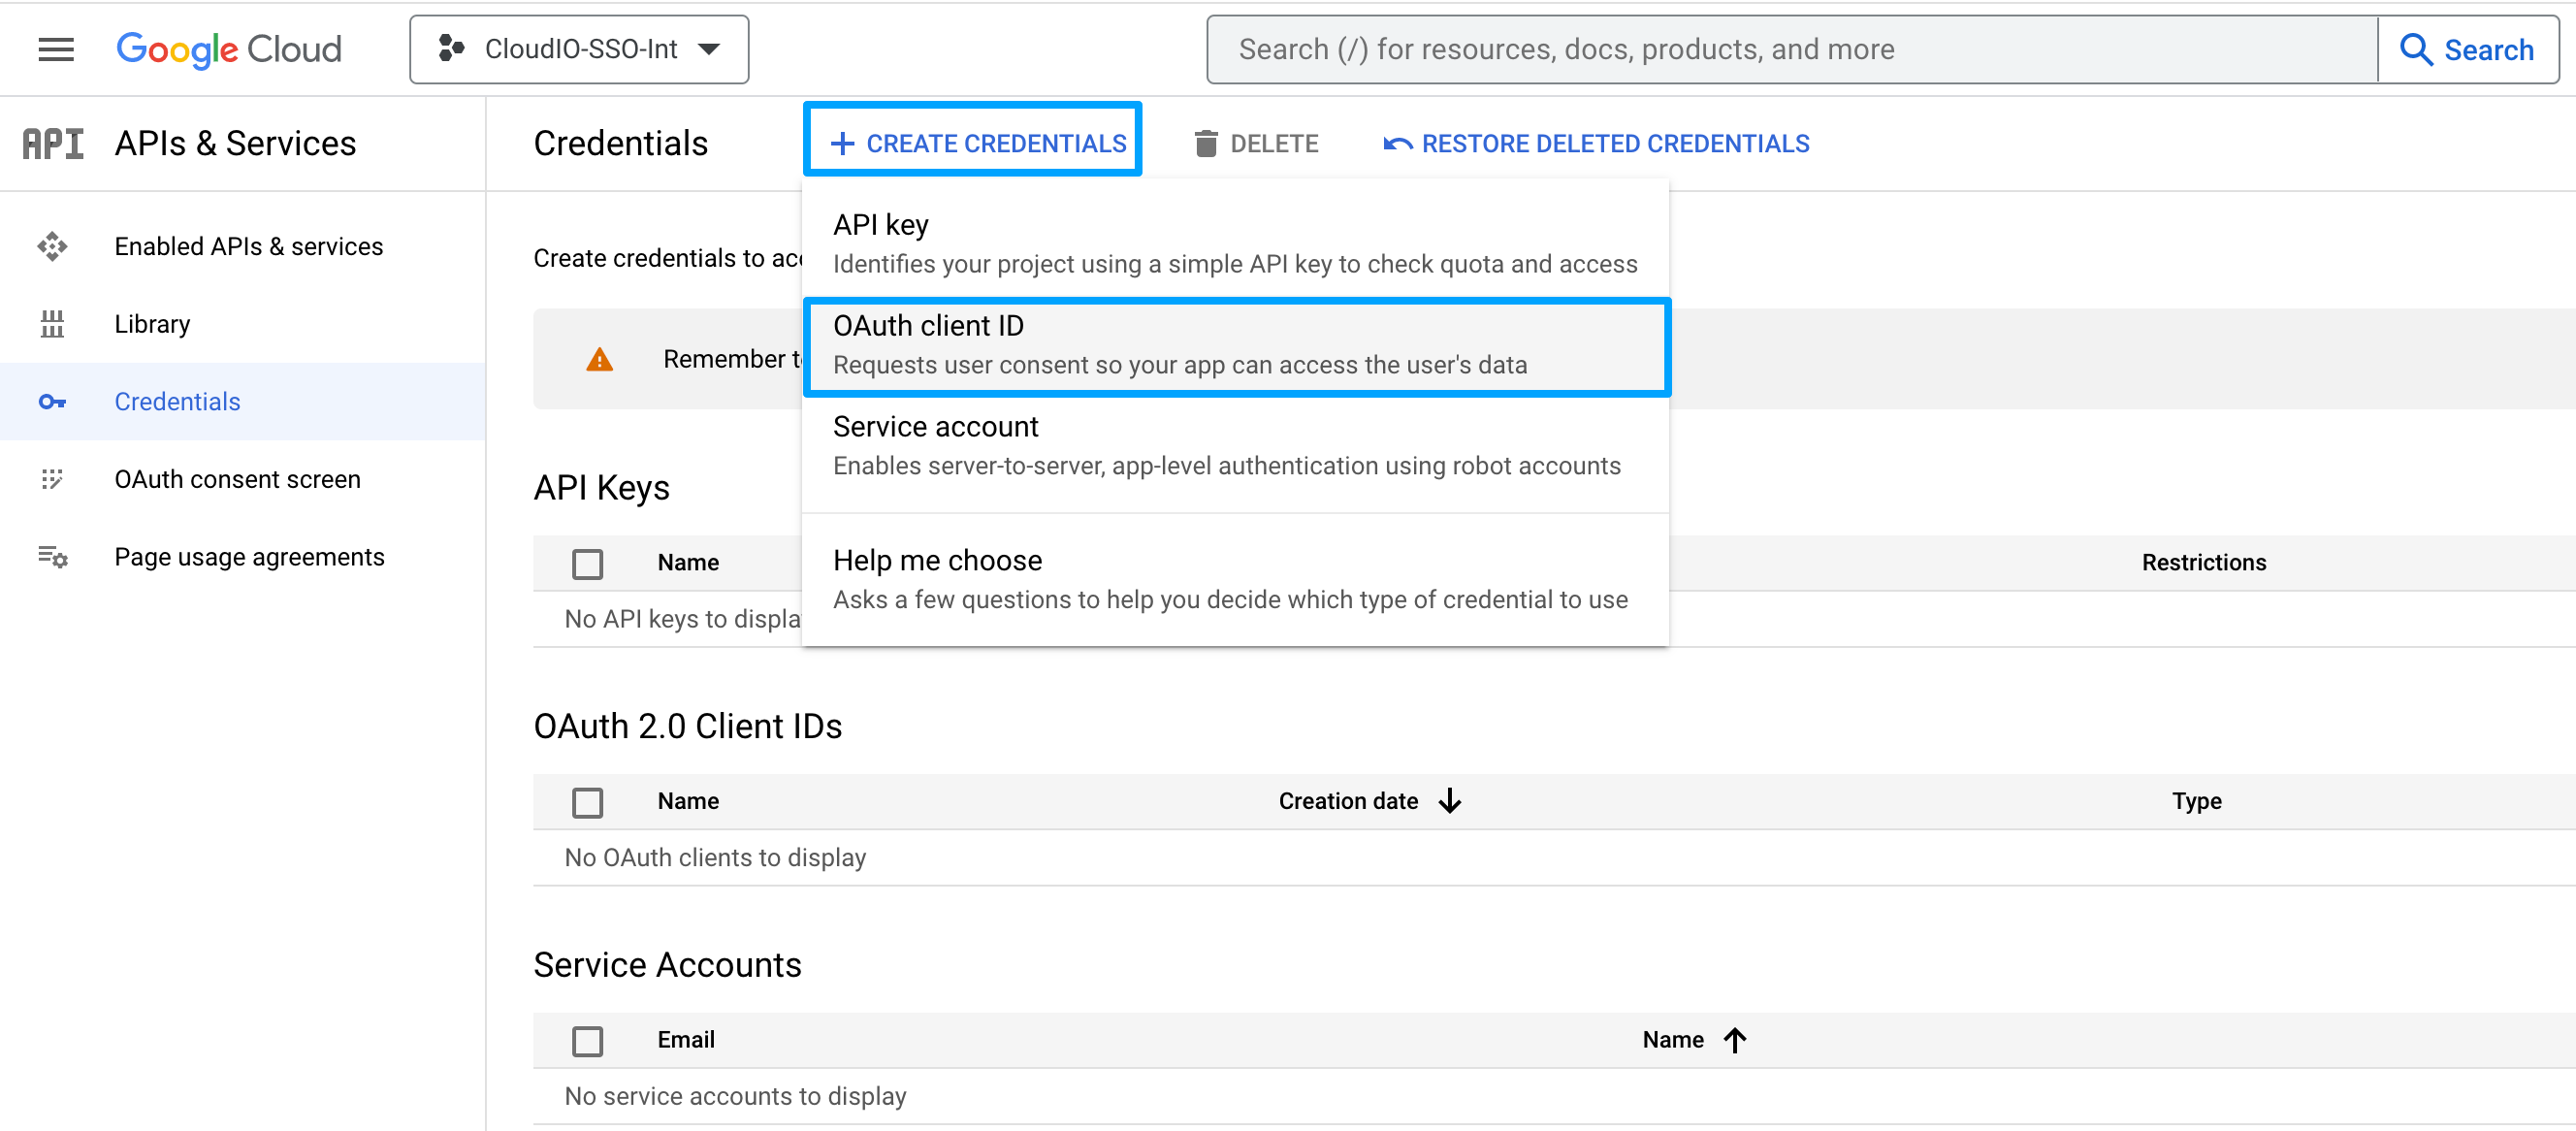Click the Library icon in sidebar

coord(52,324)
